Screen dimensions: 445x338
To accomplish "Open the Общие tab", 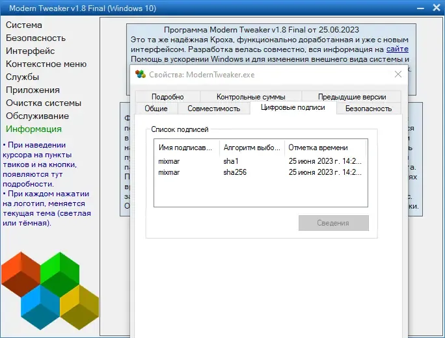I will point(156,109).
